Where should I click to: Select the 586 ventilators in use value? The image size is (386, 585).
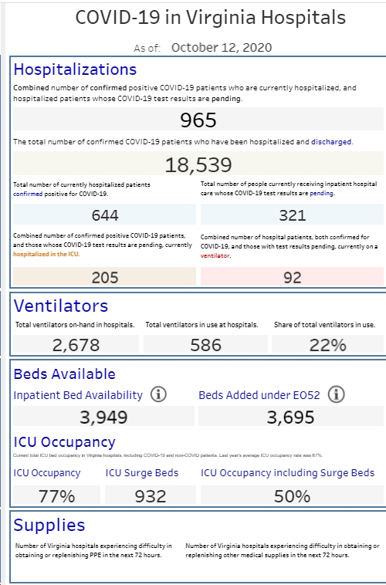pyautogui.click(x=205, y=344)
